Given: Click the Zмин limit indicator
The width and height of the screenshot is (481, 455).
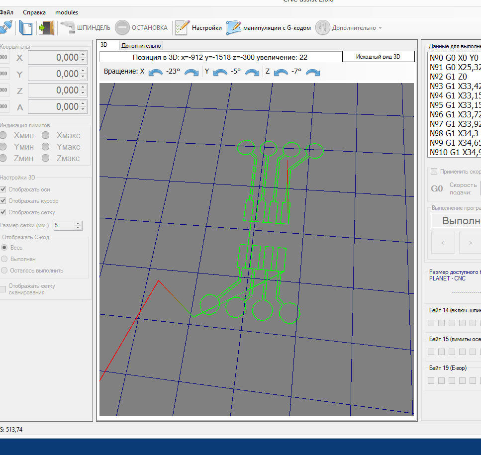Looking at the screenshot, I should tap(3, 158).
